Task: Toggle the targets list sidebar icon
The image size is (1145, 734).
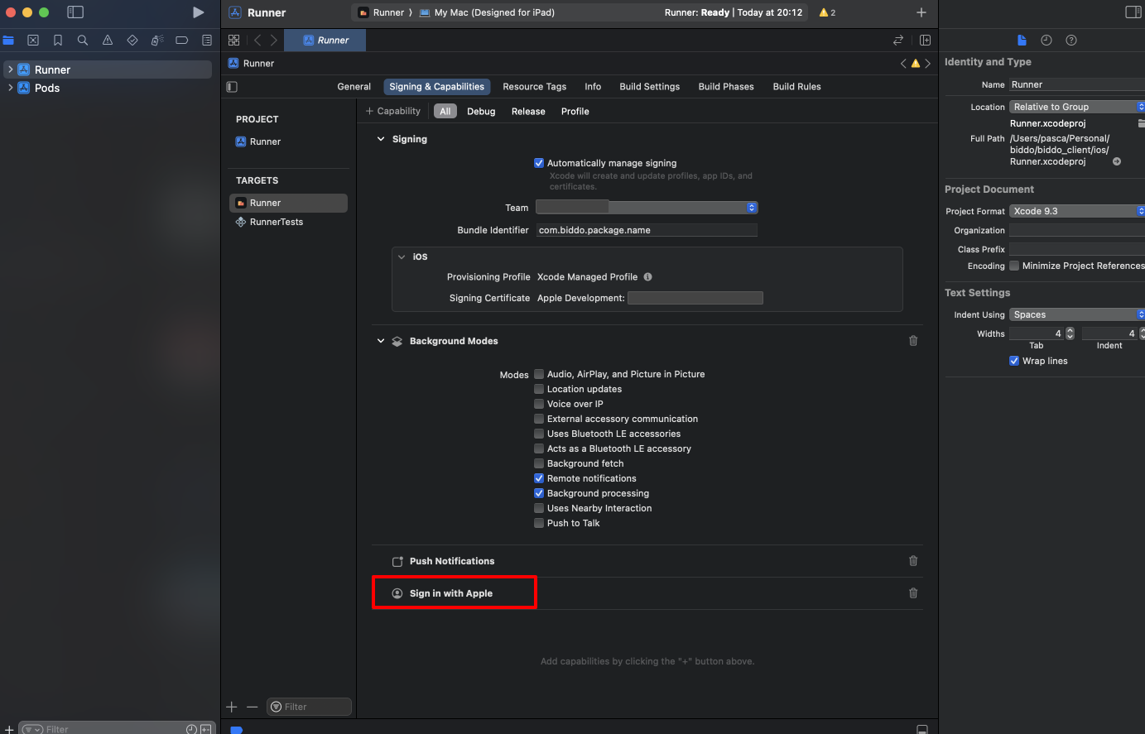Action: click(x=232, y=87)
